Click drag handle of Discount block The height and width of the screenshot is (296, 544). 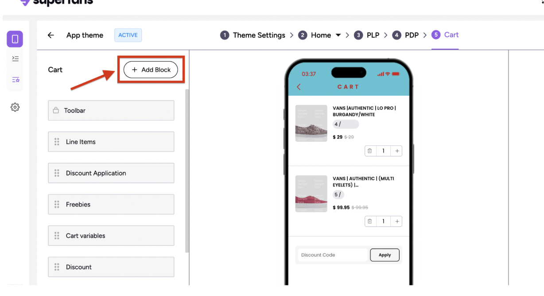[x=57, y=267]
